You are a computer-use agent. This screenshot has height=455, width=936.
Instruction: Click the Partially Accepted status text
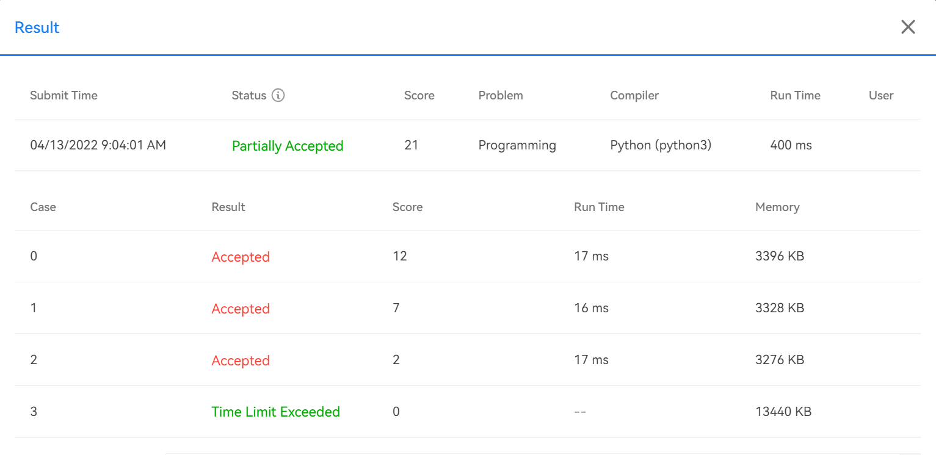pos(287,146)
